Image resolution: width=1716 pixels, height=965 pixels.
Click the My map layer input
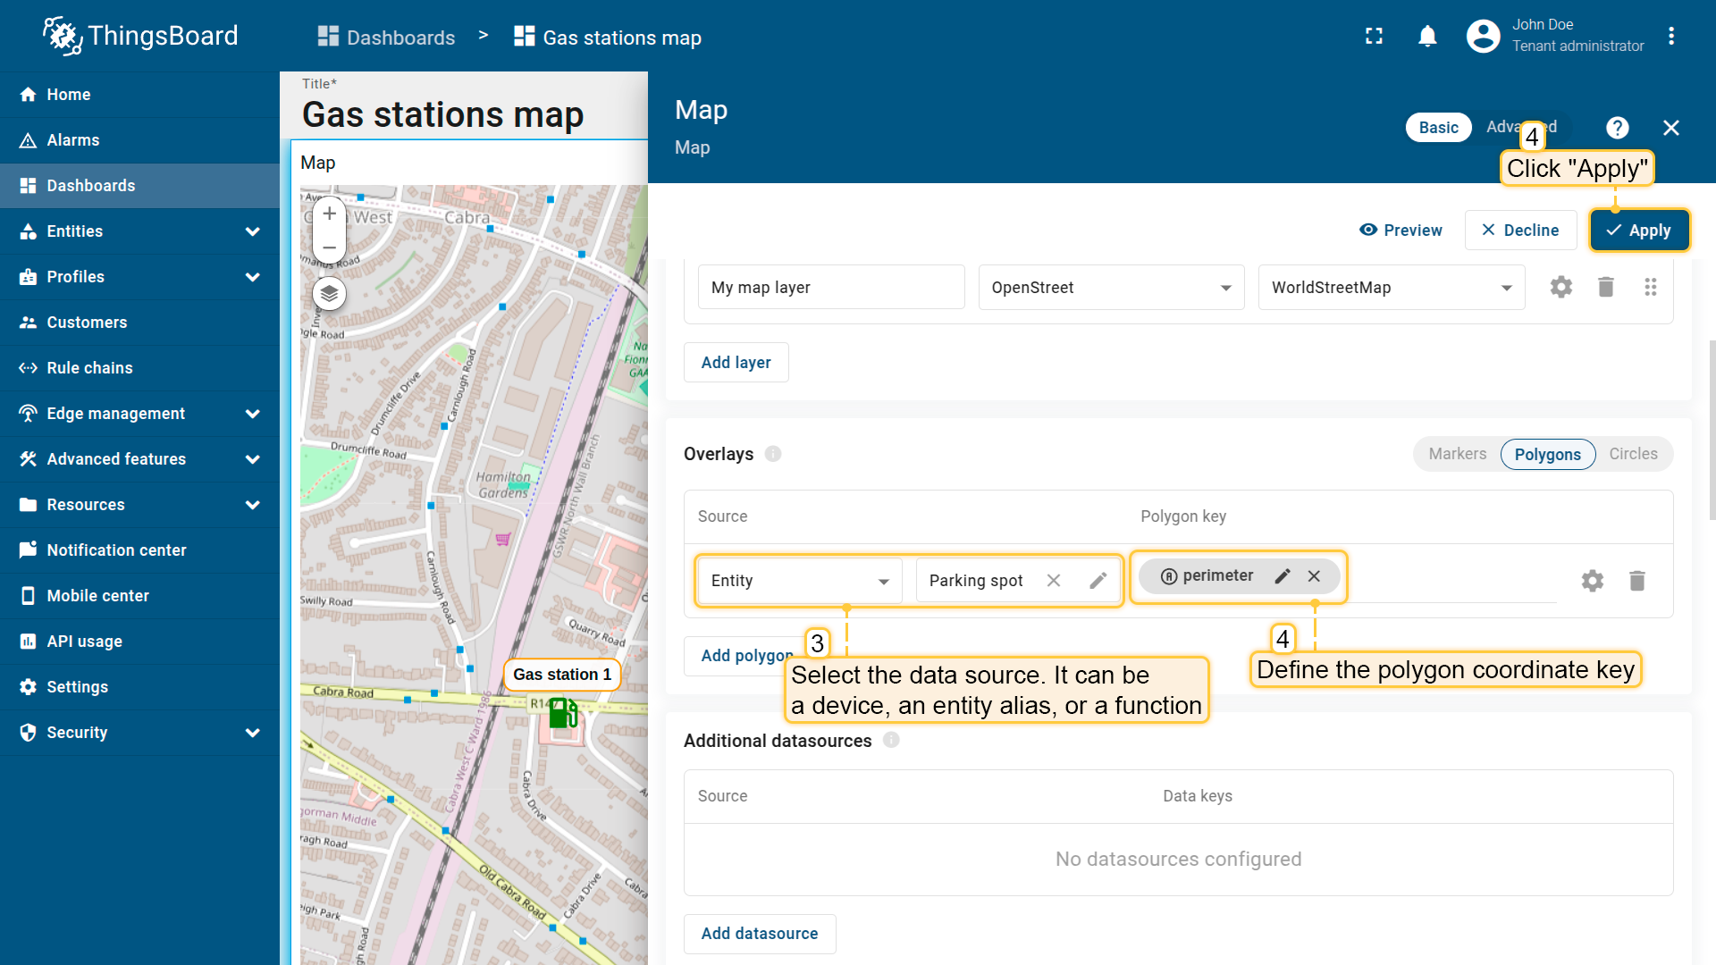tap(830, 288)
